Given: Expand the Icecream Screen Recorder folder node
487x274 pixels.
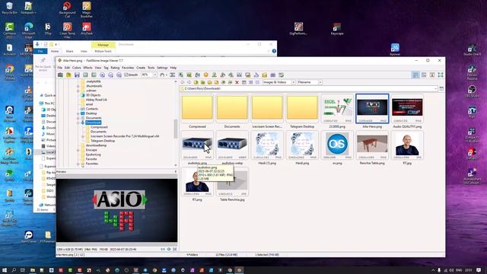Looking at the screenshot, I should 83,136.
